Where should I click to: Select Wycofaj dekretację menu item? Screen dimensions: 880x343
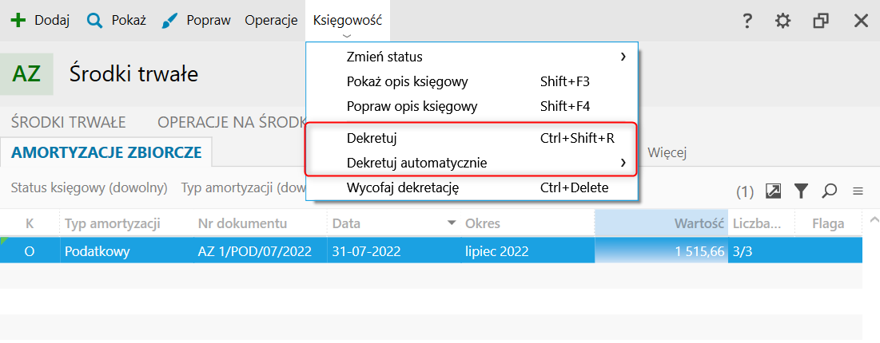[x=402, y=188]
